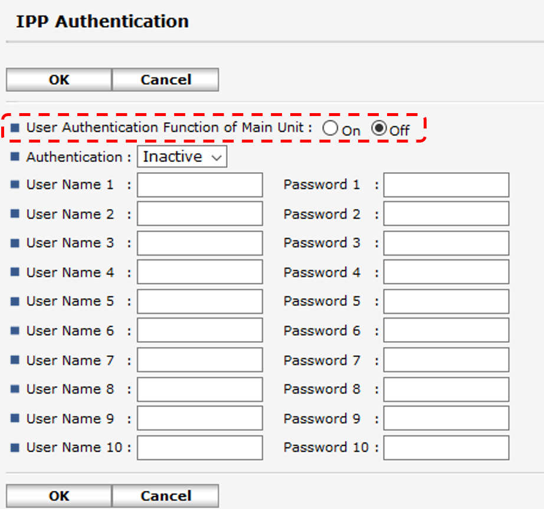This screenshot has width=544, height=509.
Task: Focus the User Name 5 field
Action: pyautogui.click(x=200, y=302)
